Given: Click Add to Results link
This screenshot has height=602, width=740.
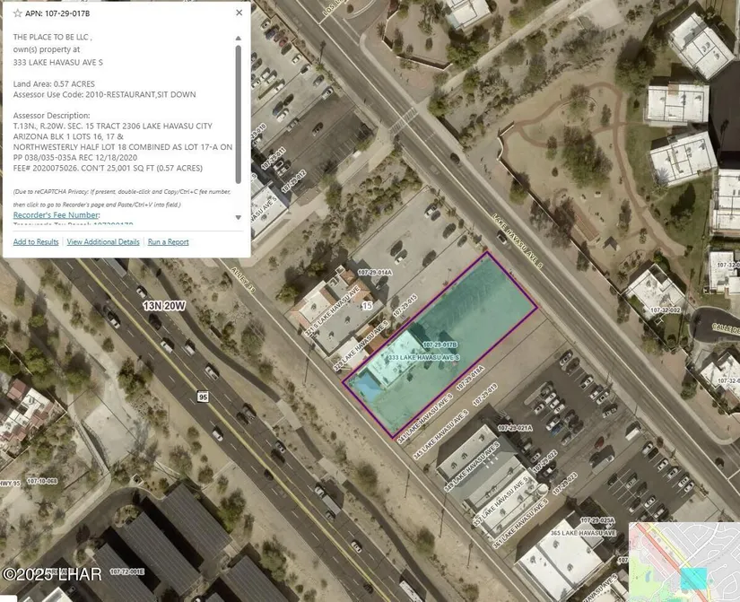Looking at the screenshot, I should tap(36, 242).
